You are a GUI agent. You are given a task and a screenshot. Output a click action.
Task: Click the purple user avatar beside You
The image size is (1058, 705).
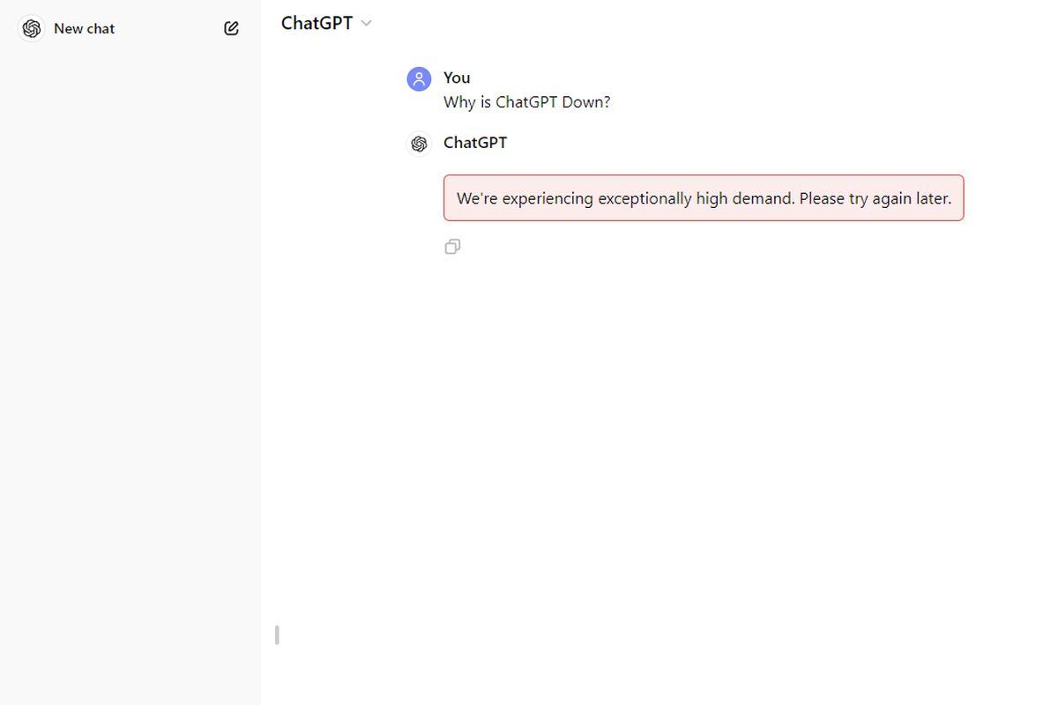[419, 79]
